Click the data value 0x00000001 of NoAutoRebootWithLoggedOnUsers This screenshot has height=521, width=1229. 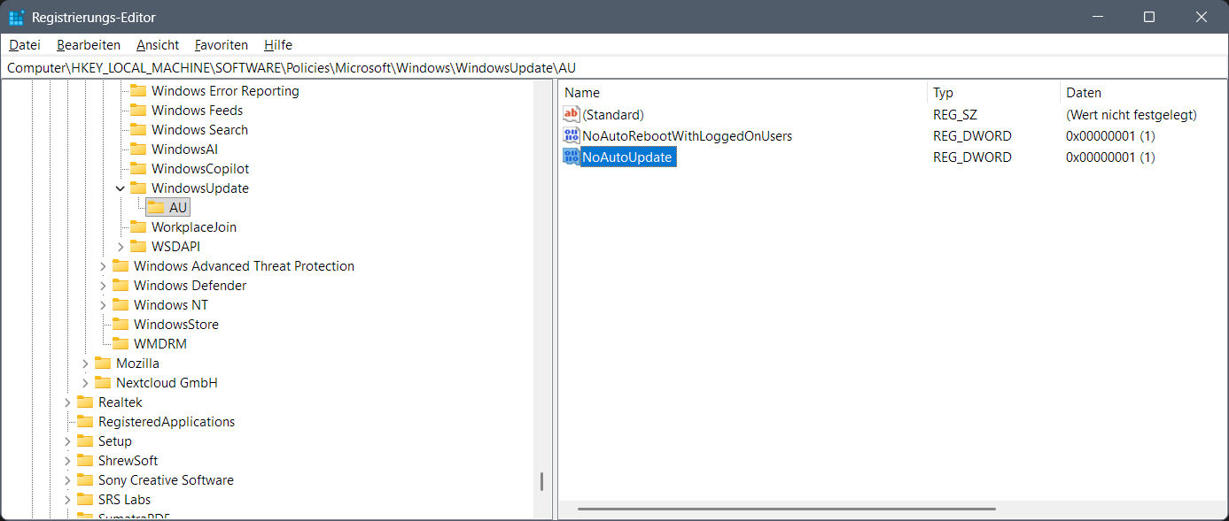point(1110,135)
